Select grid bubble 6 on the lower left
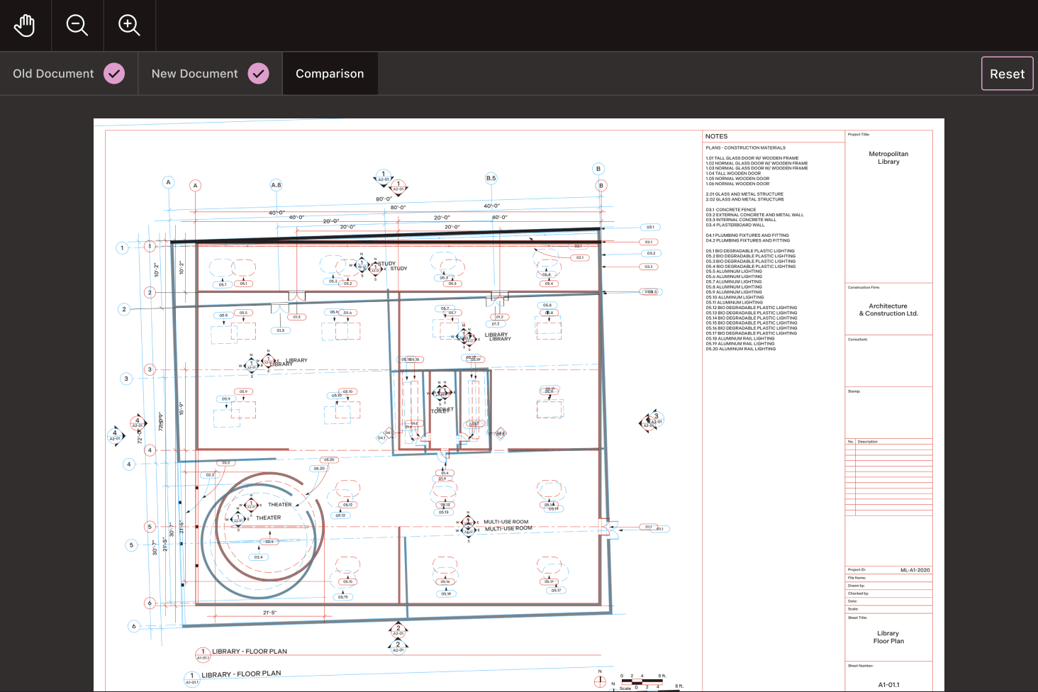 pyautogui.click(x=150, y=603)
